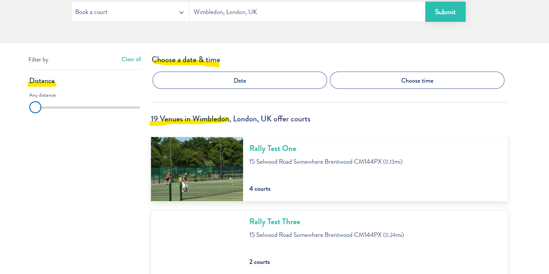Open the Rally Test One venue link
The image size is (549, 274).
click(x=272, y=148)
